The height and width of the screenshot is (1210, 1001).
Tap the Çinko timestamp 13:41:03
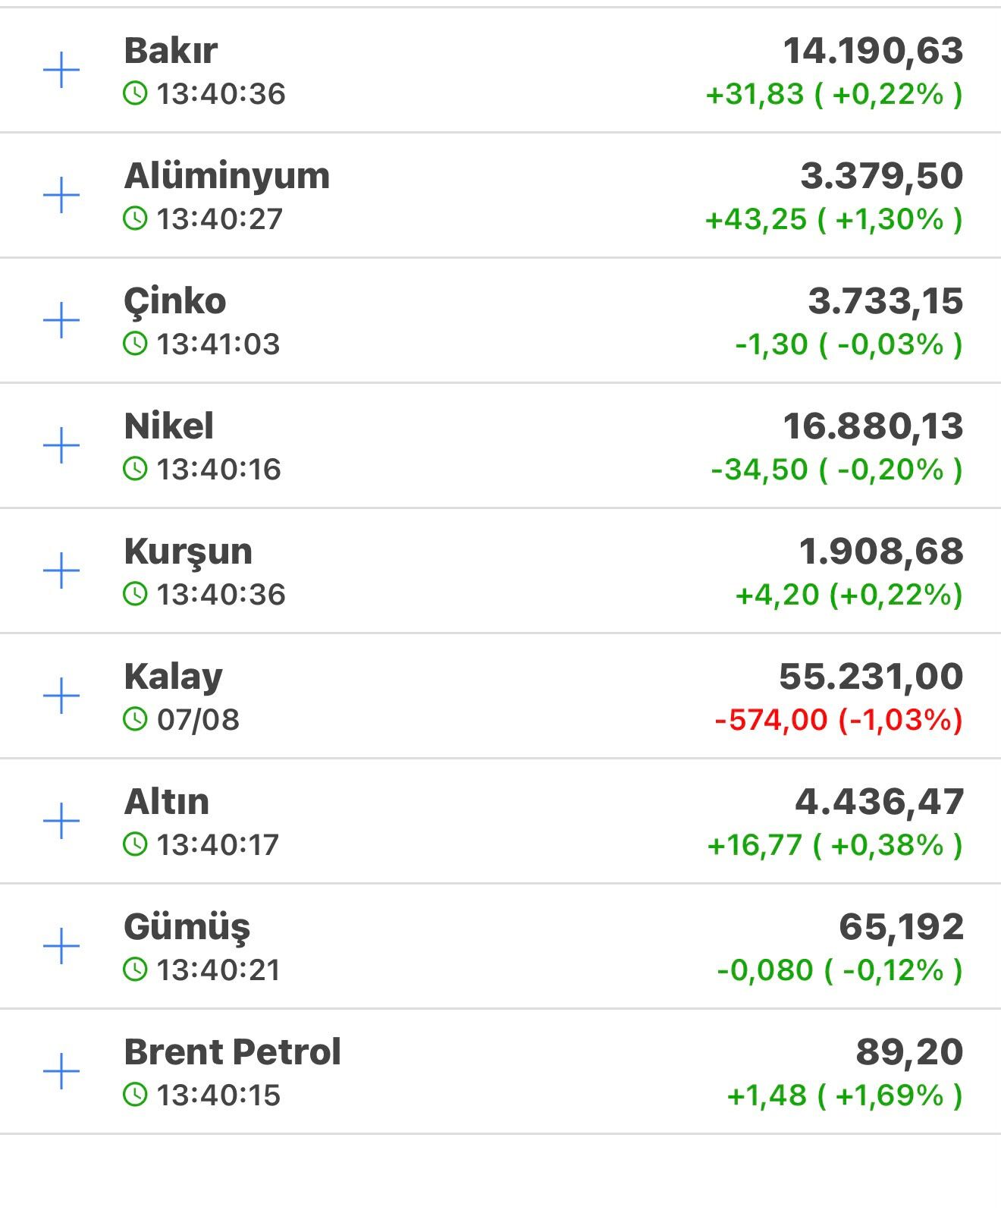click(x=218, y=344)
